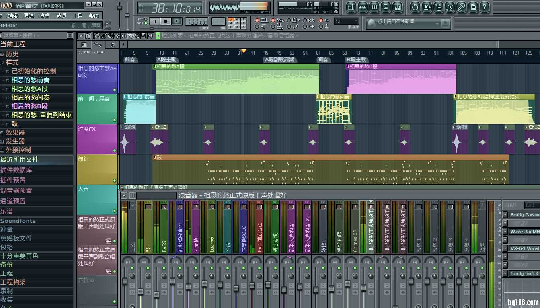Select the 相思的愁间奏 pattern in the browser

pos(30,97)
